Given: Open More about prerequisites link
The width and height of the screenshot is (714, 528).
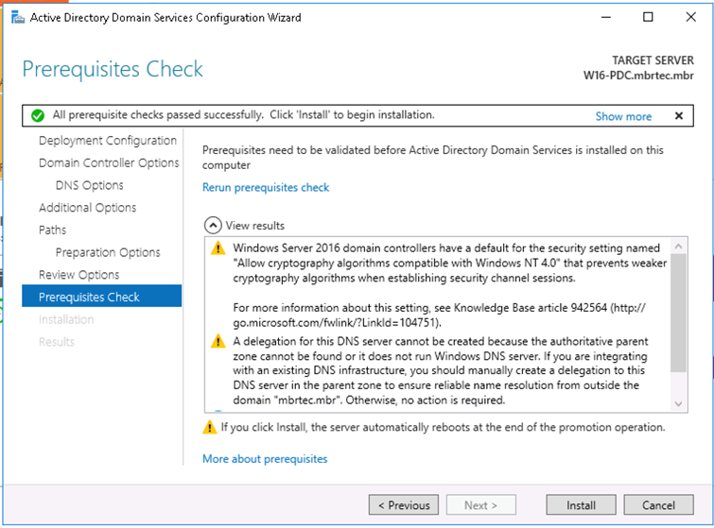Looking at the screenshot, I should pyautogui.click(x=265, y=459).
